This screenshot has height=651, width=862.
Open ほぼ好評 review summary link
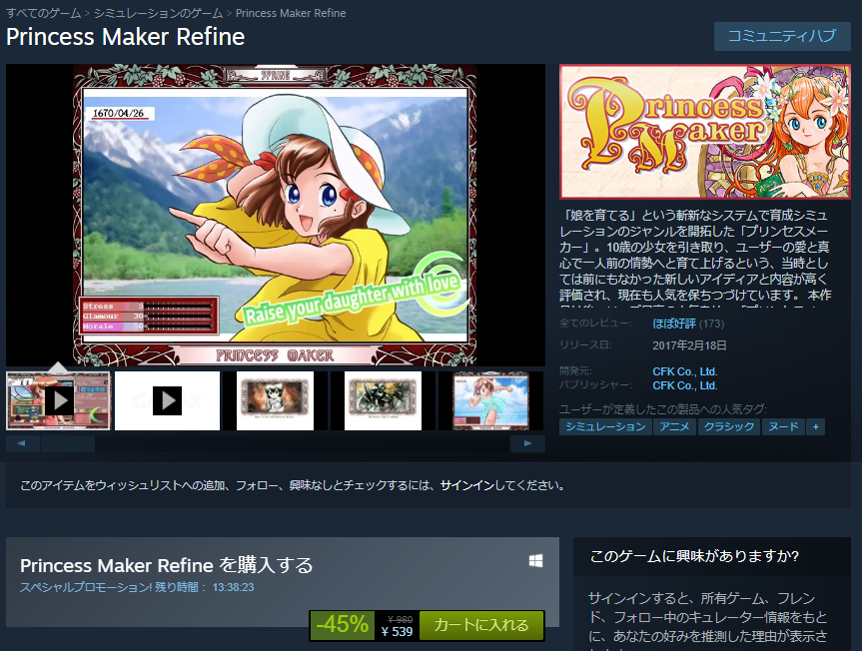point(674,324)
